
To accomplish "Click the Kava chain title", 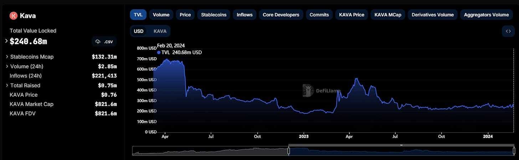I will pyautogui.click(x=28, y=16).
